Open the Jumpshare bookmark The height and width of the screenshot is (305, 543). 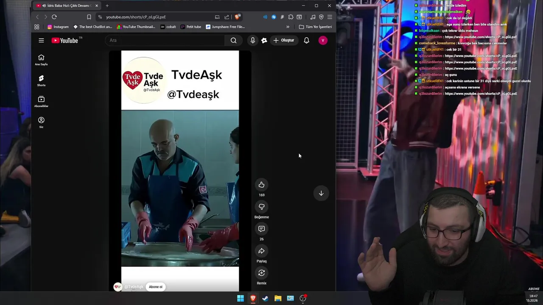pyautogui.click(x=225, y=27)
